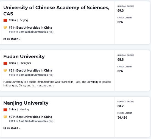The height and width of the screenshot is (139, 151).
Task: Click the China flag icon beside Beijing
Action: (5, 20)
